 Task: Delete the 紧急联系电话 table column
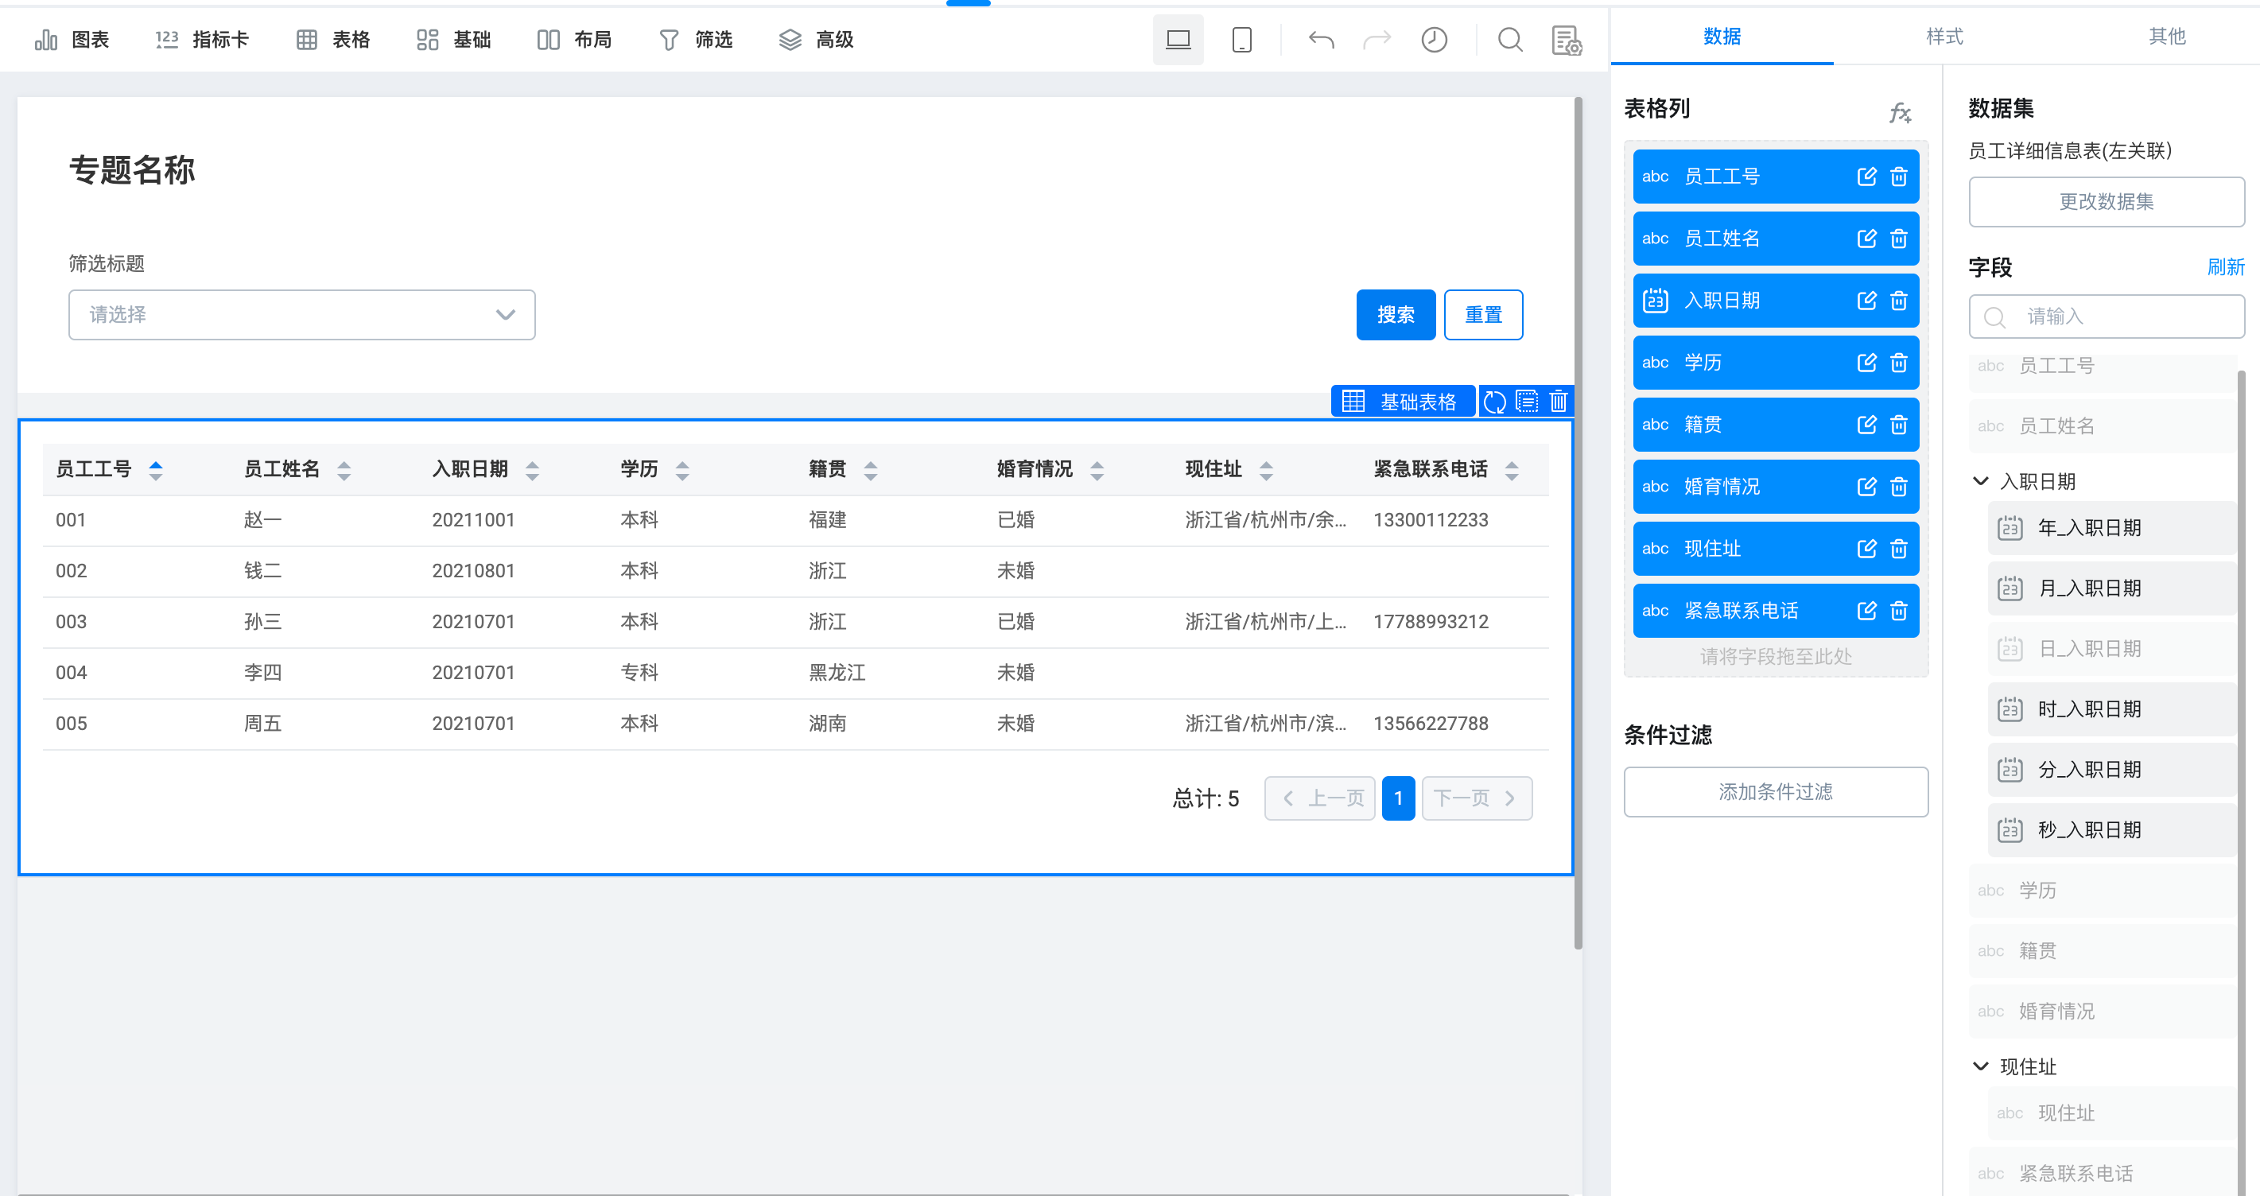1898,611
